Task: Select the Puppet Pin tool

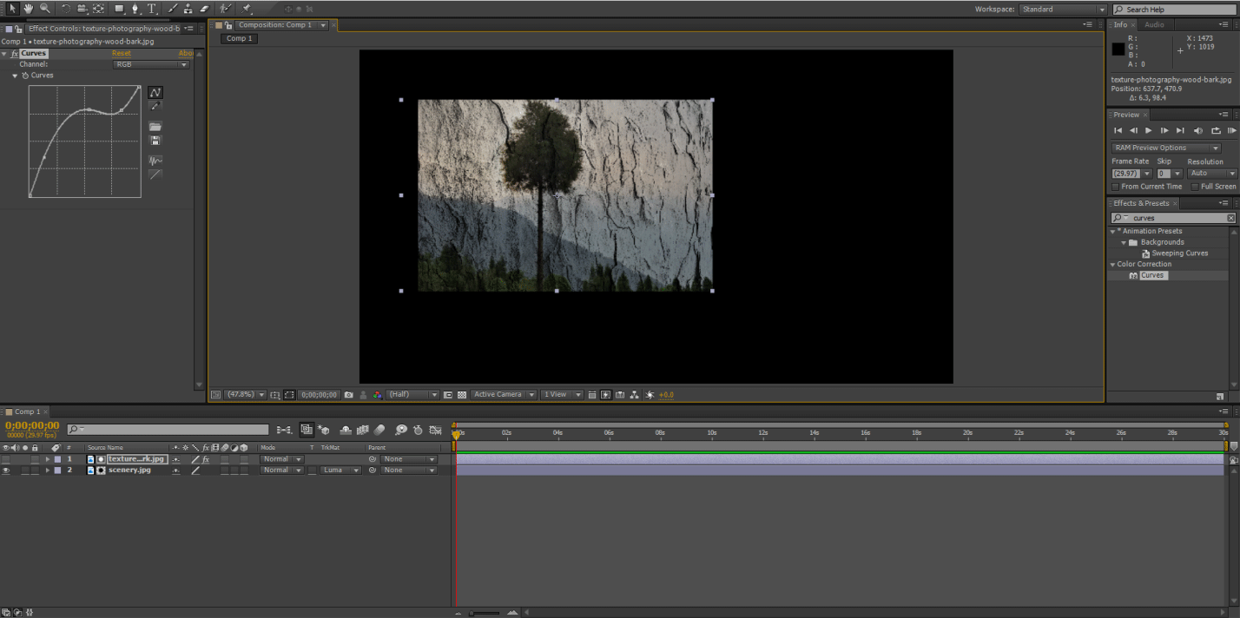Action: [x=247, y=9]
